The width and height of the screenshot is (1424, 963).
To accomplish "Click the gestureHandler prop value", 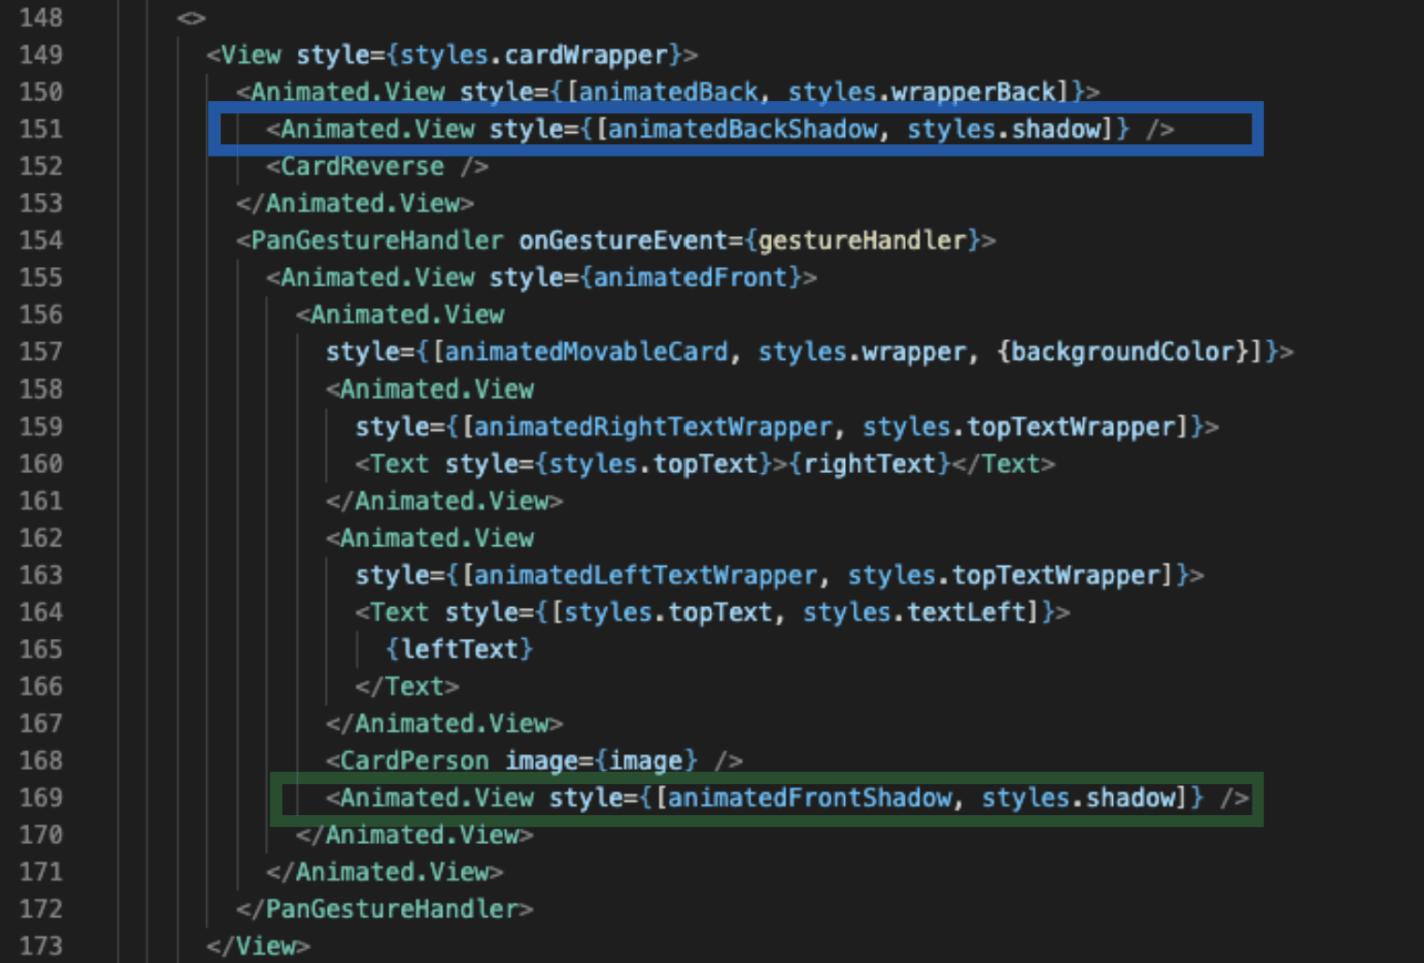I will pos(861,241).
